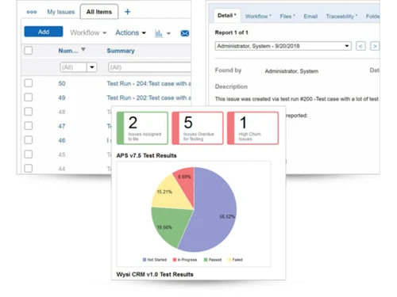This screenshot has height=297, width=397.
Task: Check the box for issue 46
Action: 29,140
